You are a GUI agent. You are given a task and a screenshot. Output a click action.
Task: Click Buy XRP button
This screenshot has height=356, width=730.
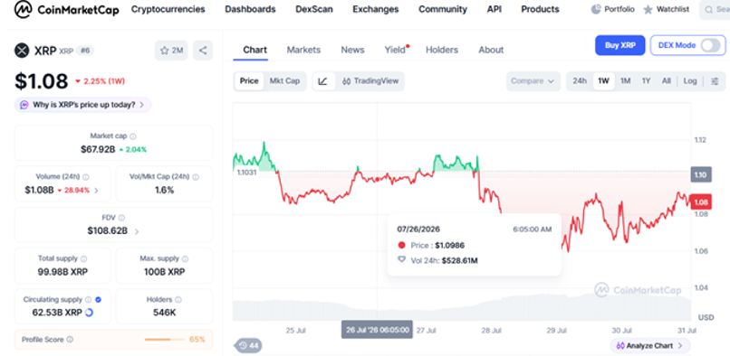point(620,45)
